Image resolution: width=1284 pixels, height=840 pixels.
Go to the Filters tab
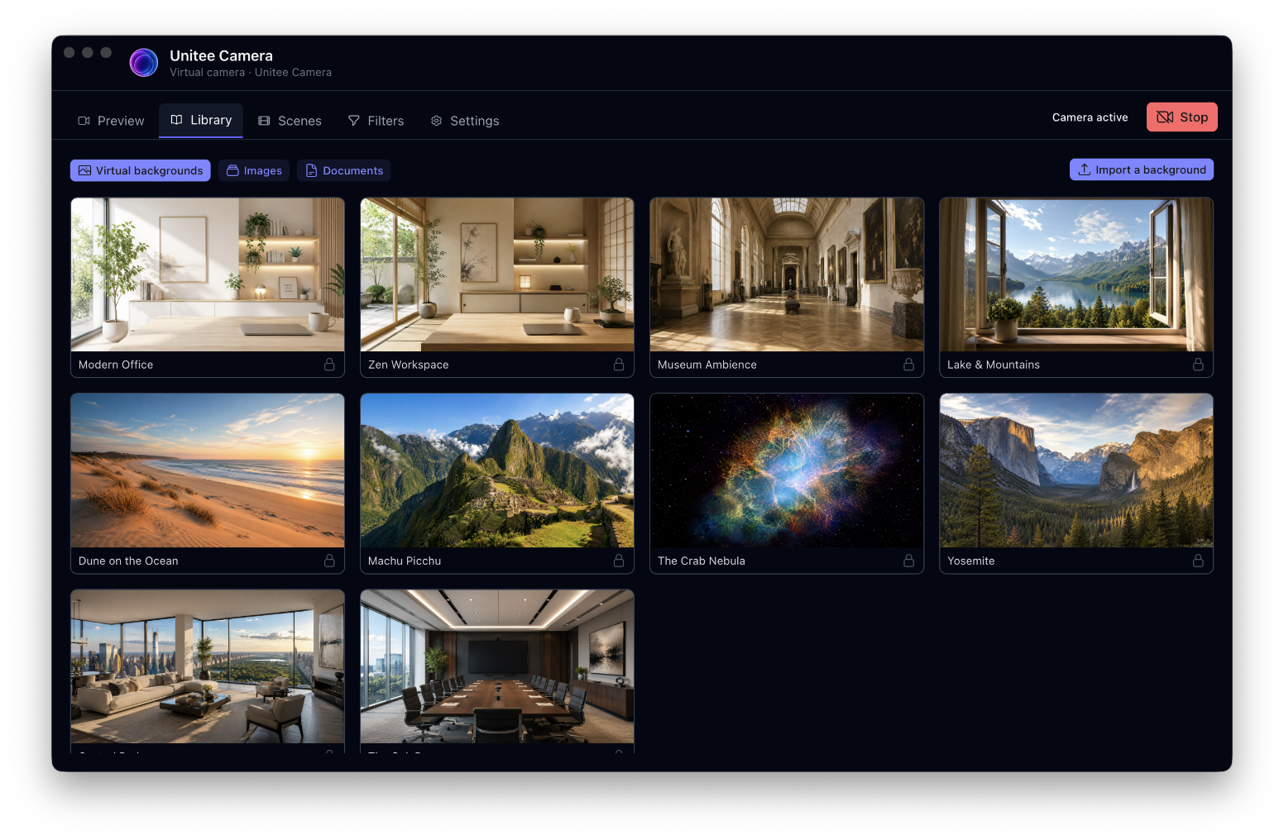(376, 121)
